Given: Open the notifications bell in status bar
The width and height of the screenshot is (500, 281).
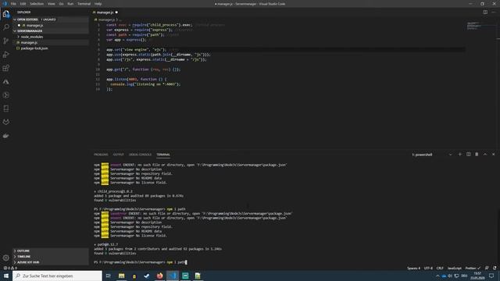Looking at the screenshot, I should [495, 269].
